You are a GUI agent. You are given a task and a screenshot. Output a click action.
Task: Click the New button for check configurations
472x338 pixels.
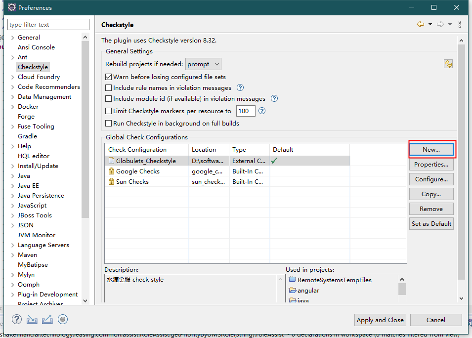pyautogui.click(x=431, y=149)
